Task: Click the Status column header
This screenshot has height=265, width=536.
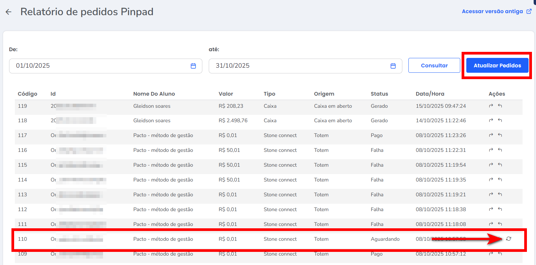Action: (x=379, y=94)
